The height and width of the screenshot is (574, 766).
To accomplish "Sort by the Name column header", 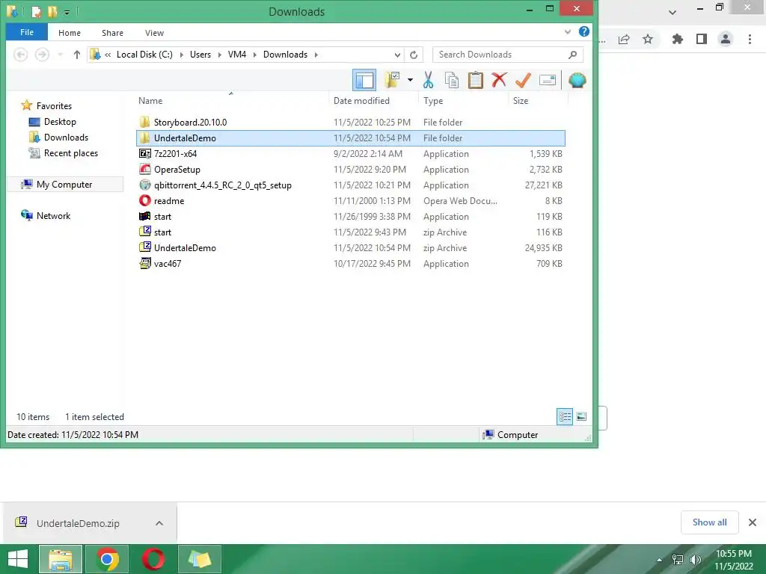I will tap(150, 101).
